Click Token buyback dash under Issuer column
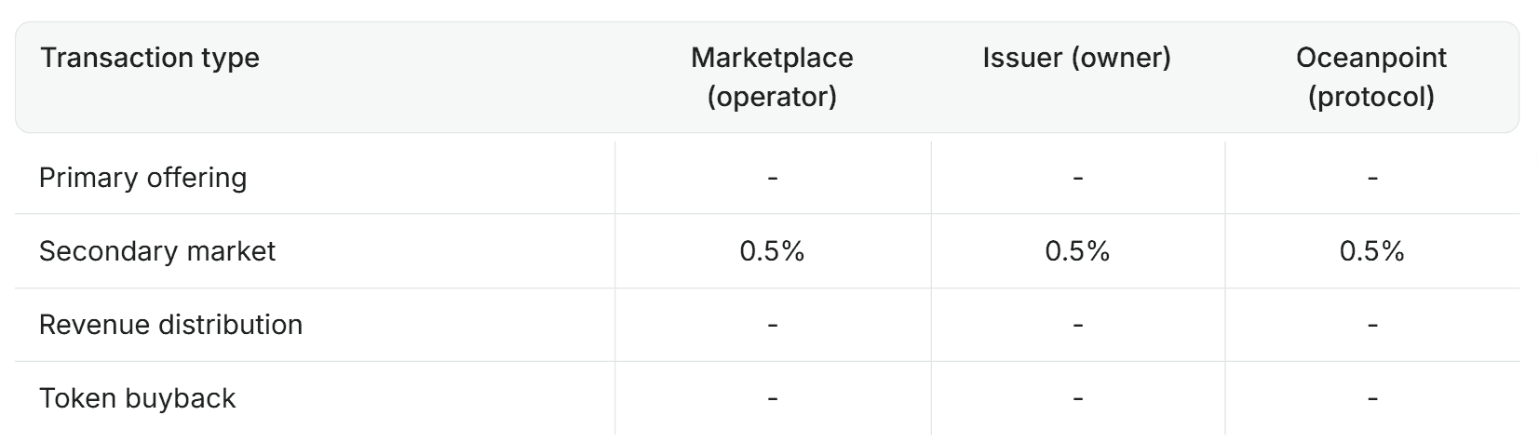1539x442 pixels. [x=1077, y=398]
